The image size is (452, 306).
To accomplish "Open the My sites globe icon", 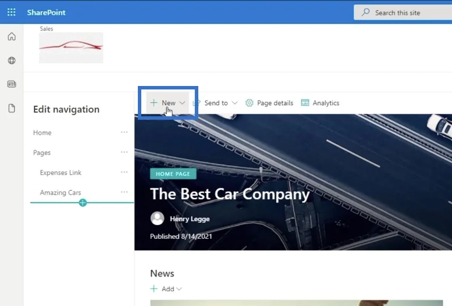I will tap(11, 61).
